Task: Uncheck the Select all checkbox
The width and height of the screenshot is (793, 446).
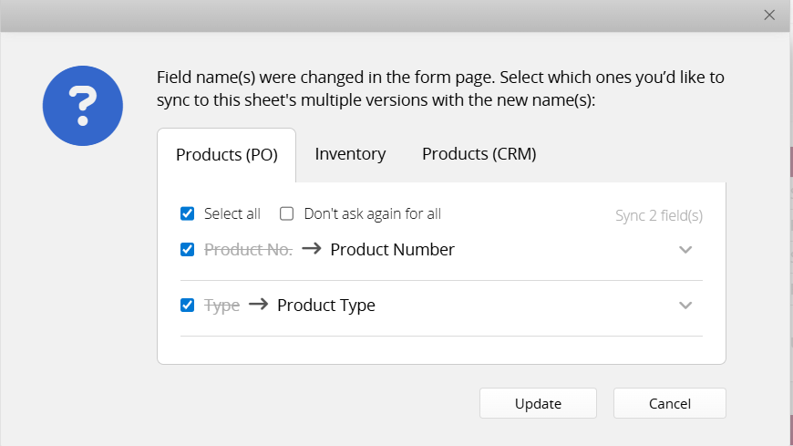Action: [x=187, y=213]
